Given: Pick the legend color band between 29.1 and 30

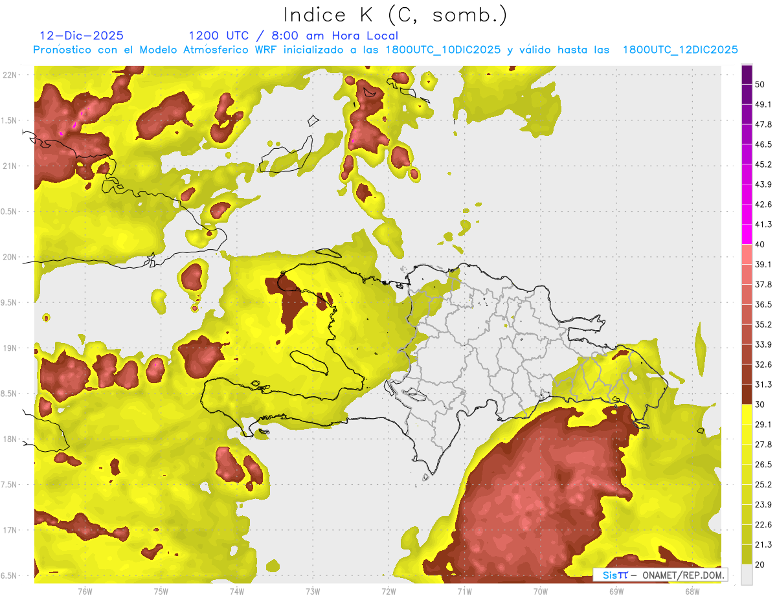Looking at the screenshot, I should click(747, 414).
